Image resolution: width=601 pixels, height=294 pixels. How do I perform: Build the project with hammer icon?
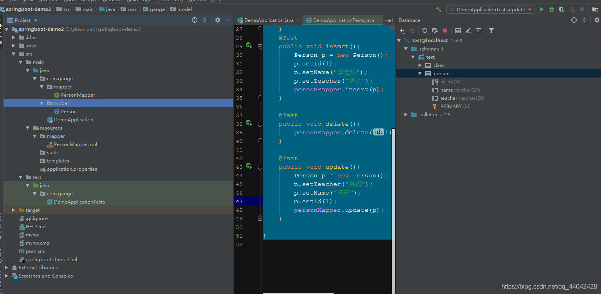(439, 9)
